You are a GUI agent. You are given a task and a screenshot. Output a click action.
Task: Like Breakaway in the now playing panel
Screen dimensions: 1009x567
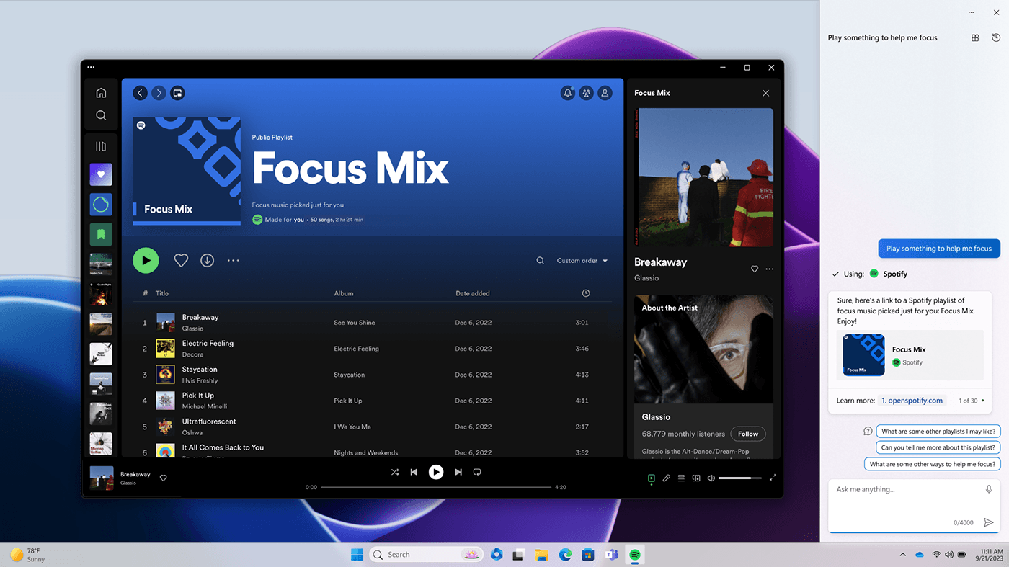[x=755, y=269]
